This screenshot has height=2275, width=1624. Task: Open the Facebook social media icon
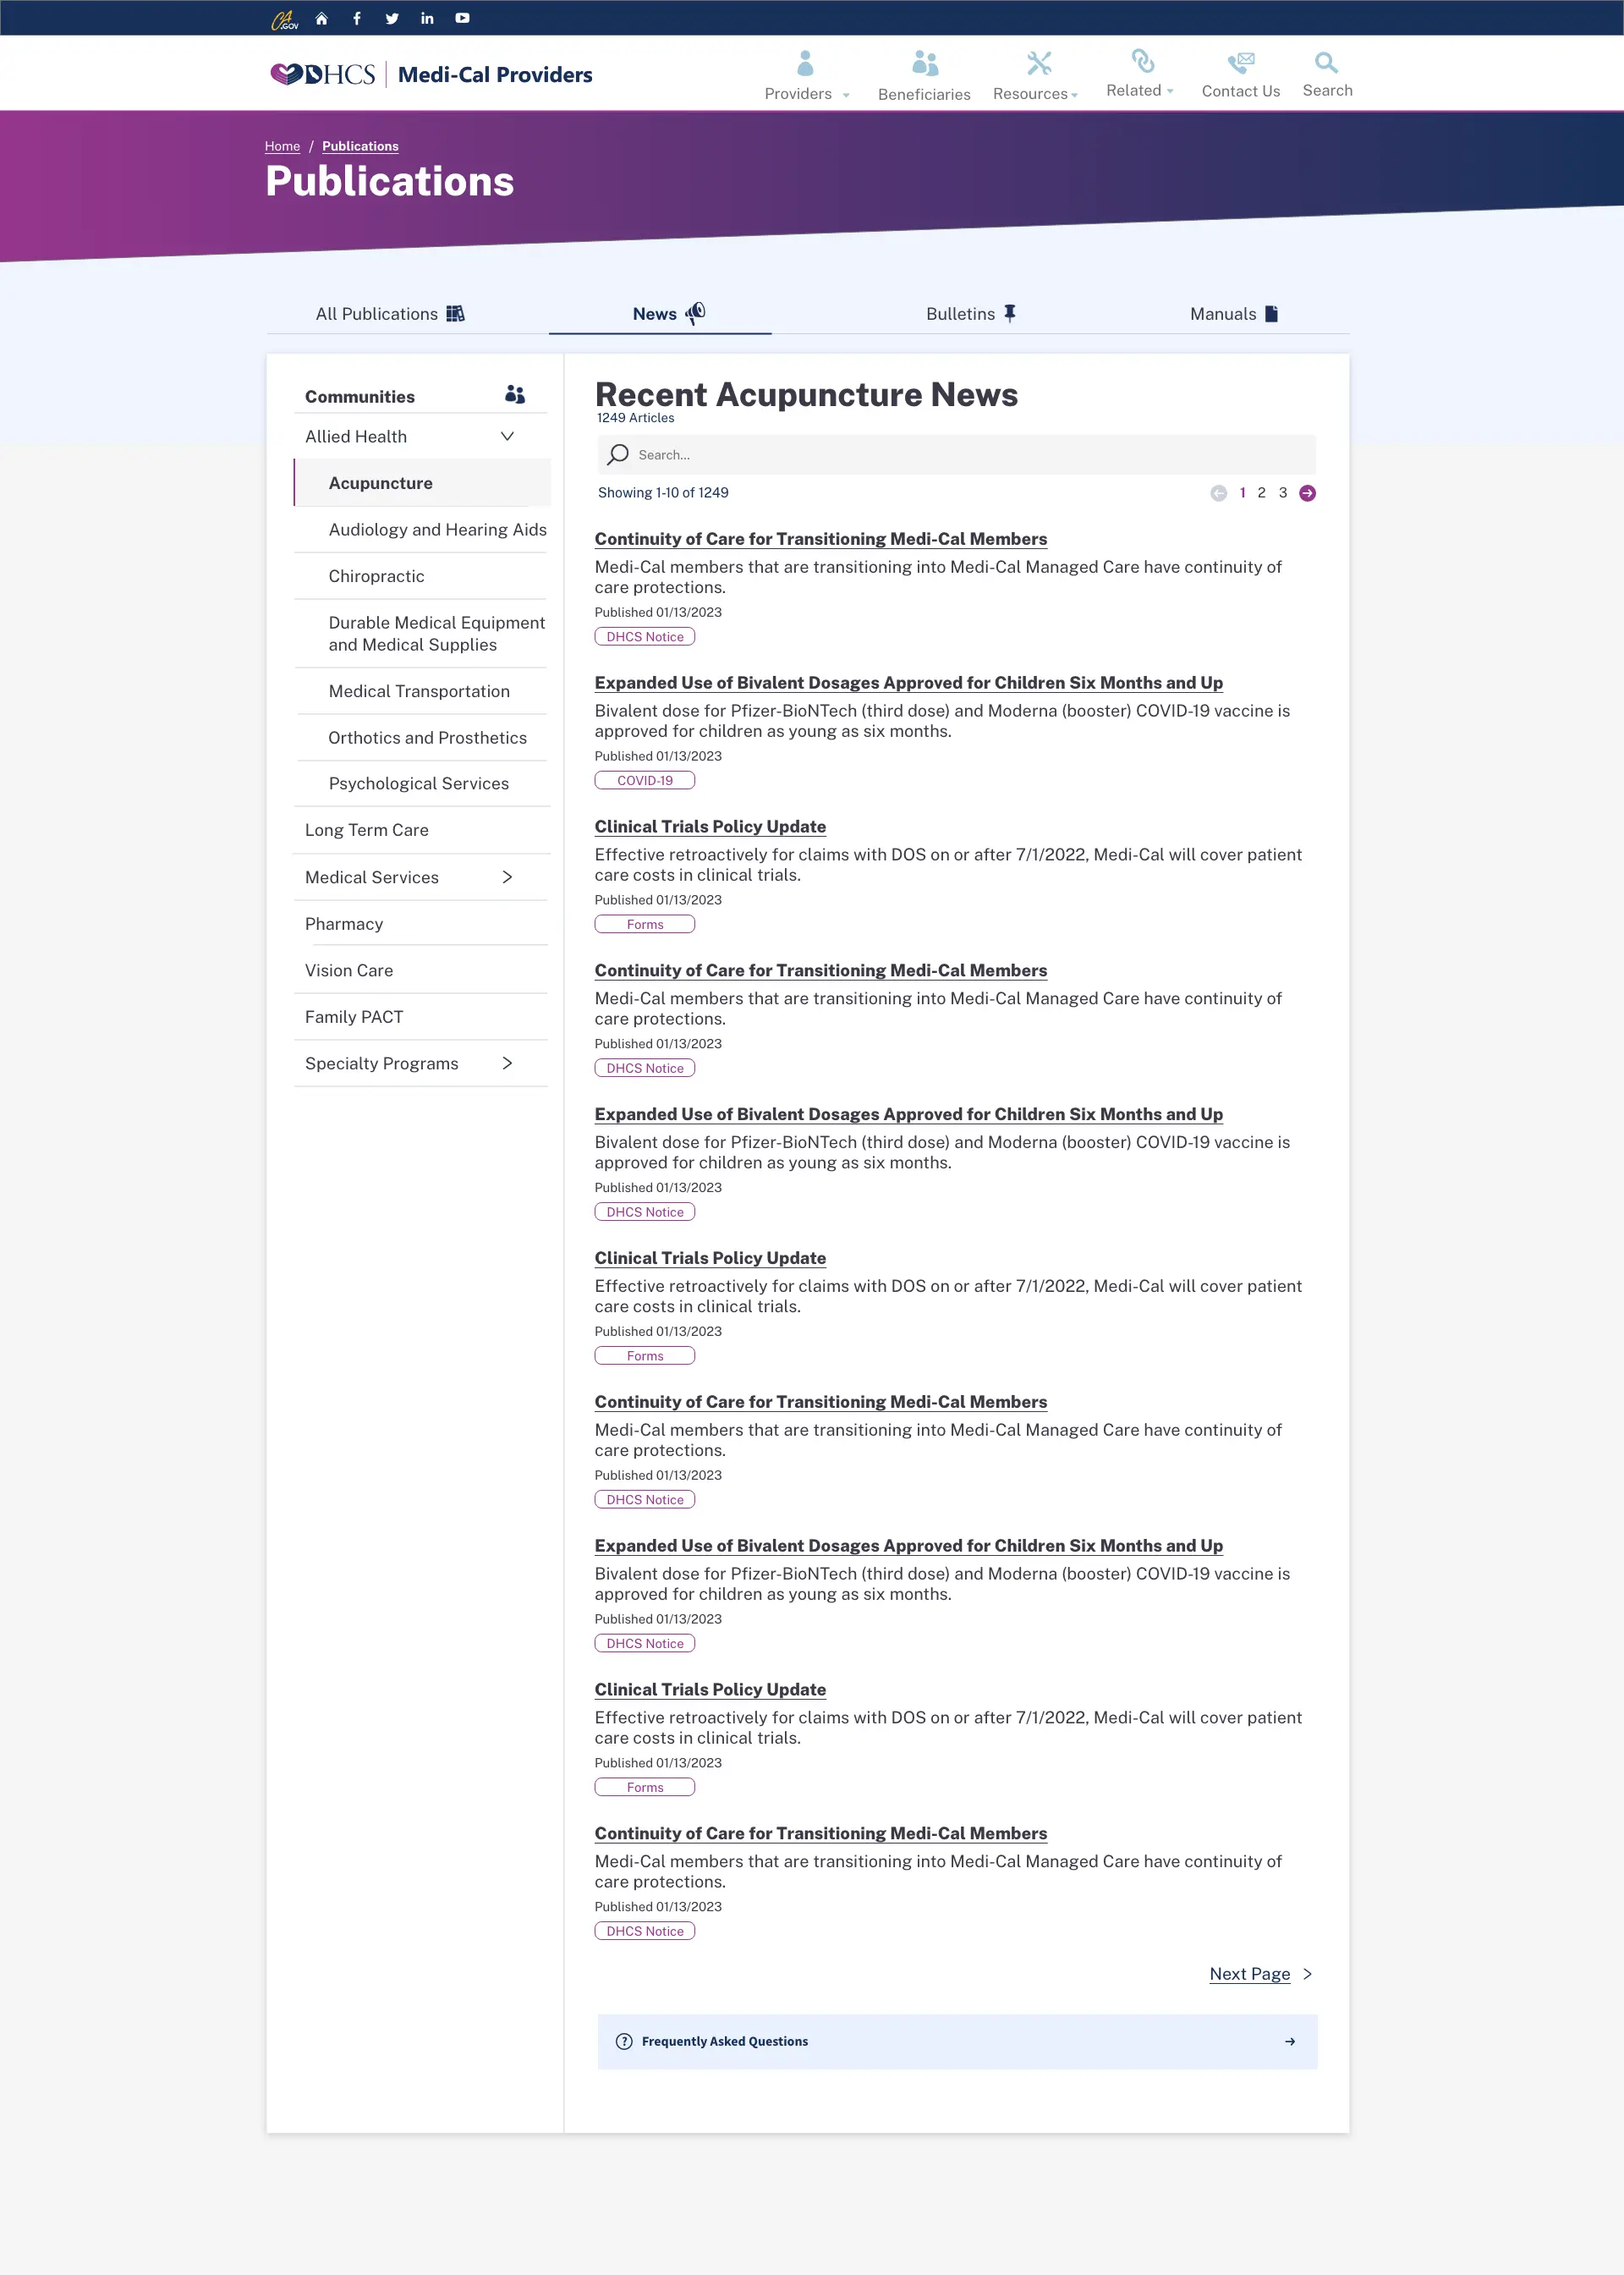(x=356, y=17)
